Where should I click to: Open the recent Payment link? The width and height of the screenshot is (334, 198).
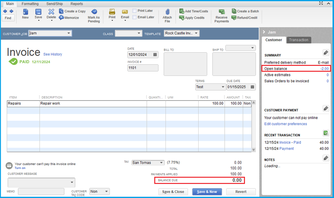287,149
